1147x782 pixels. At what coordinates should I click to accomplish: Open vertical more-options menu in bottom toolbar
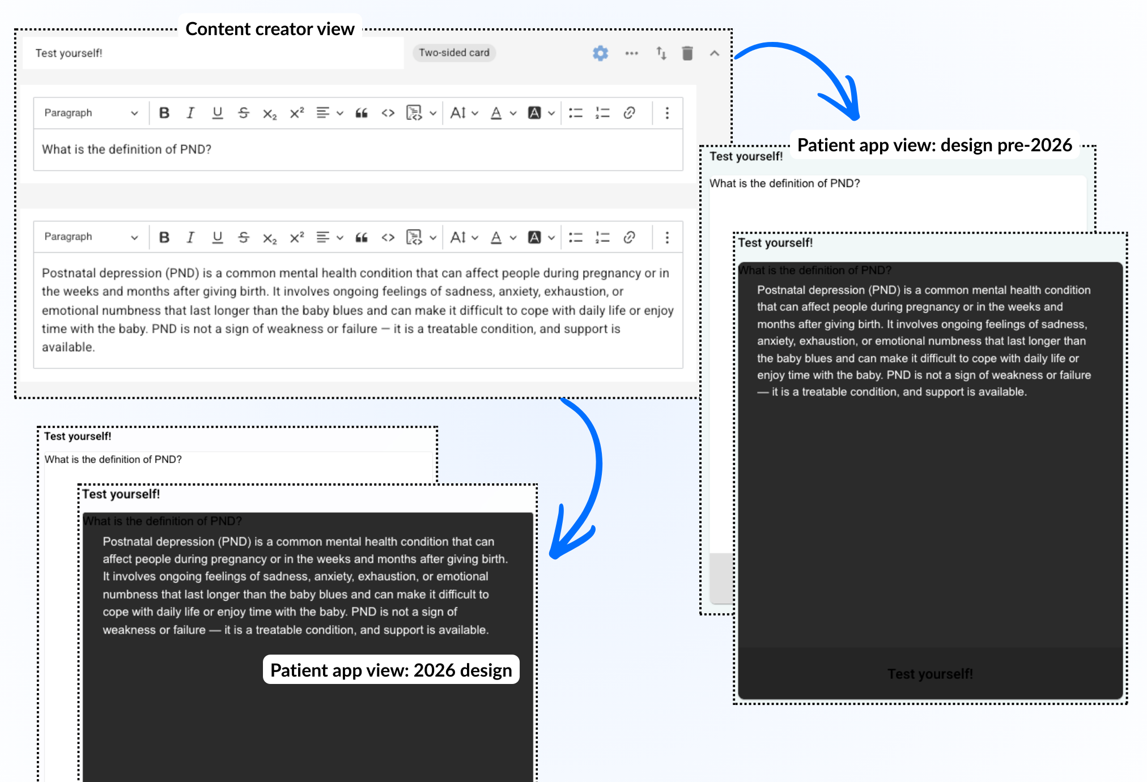[667, 237]
